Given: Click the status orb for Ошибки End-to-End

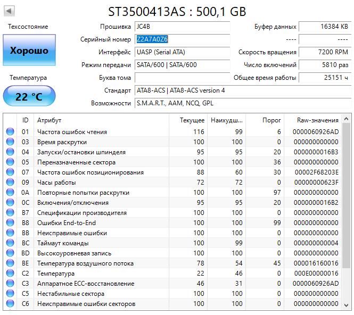Looking at the screenshot, I should [x=10, y=223].
